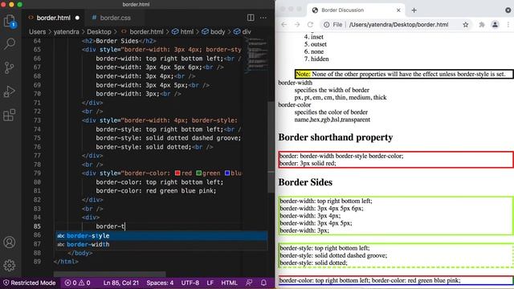
Task: Click the Chrome back arrow
Action: point(284,25)
